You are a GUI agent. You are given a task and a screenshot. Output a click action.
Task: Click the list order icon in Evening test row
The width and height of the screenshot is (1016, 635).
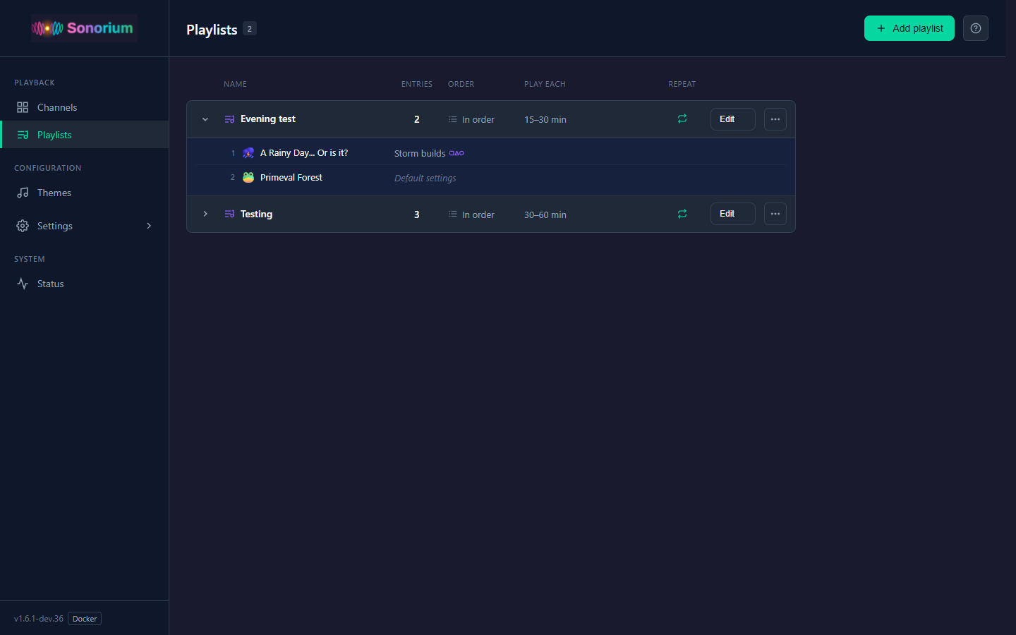453,119
